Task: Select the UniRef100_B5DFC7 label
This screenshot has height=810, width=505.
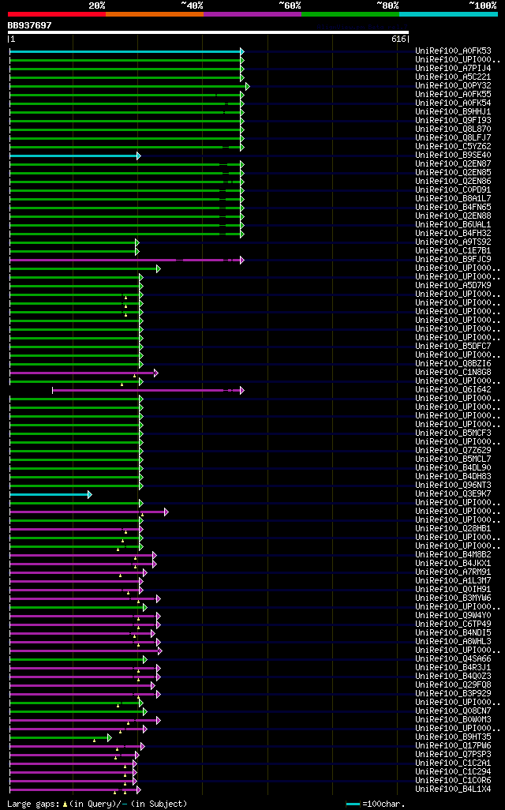Action: 454,346
